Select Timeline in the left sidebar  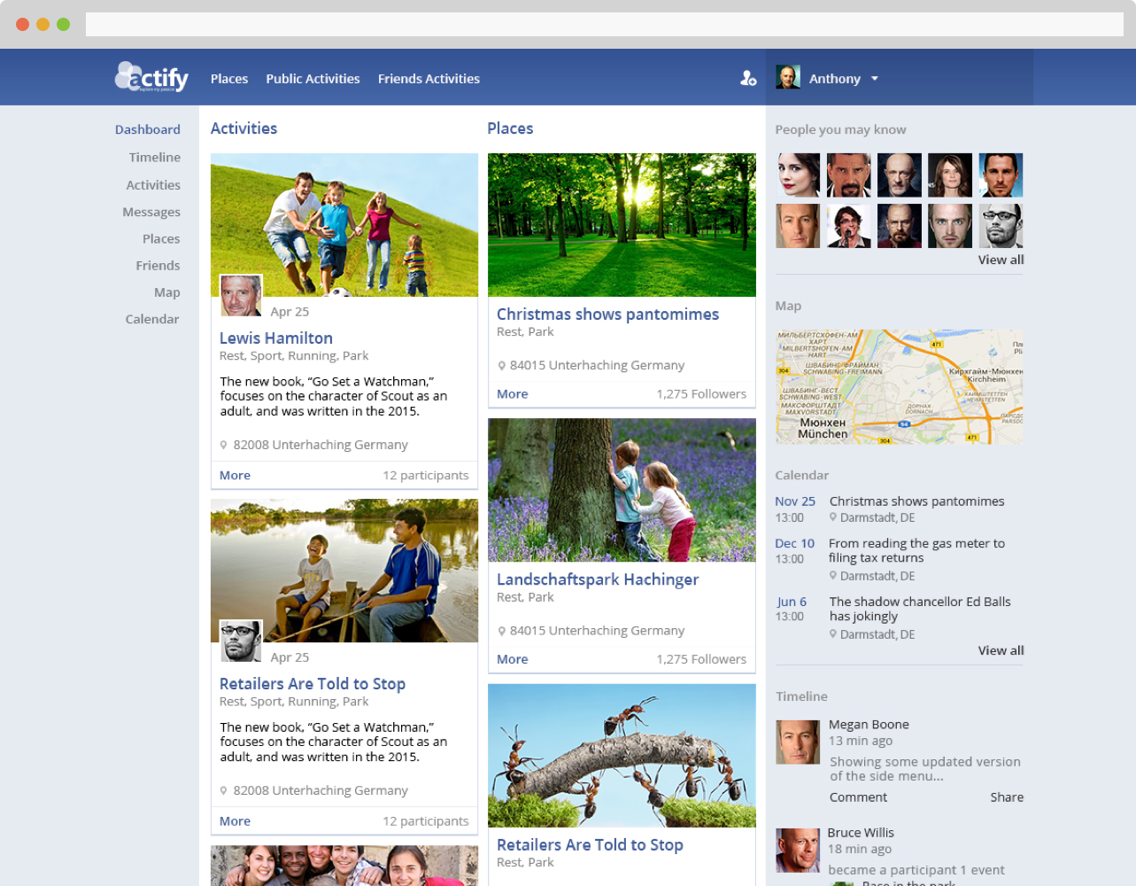pos(155,157)
